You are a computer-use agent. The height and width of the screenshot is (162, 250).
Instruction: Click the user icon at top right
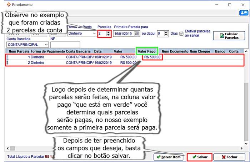[x=243, y=13]
